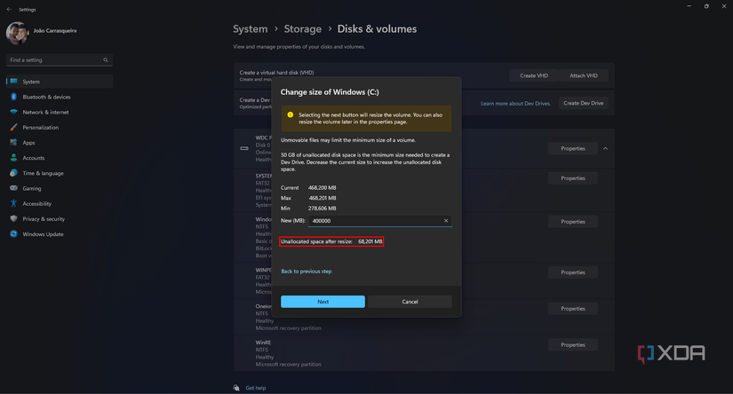733x394 pixels.
Task: Click the search magnifier icon
Action: point(106,60)
